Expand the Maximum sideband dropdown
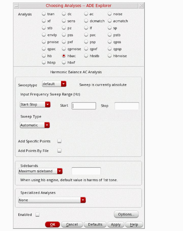Image resolution: width=183 pixels, height=231 pixels. (40, 171)
